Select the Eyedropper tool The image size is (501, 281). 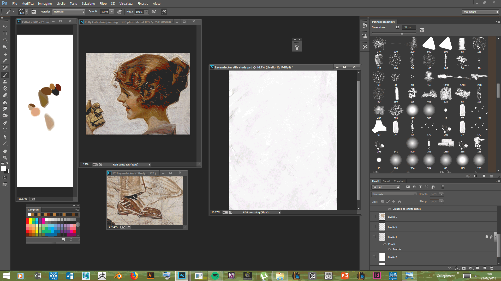(x=5, y=61)
